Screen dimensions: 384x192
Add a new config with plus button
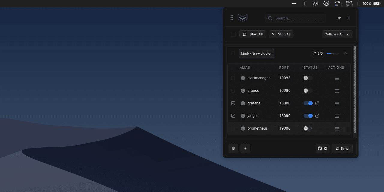click(245, 148)
